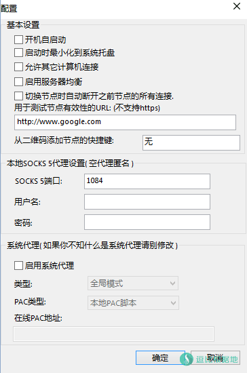Focus the QR code hotkey field showing 无
Viewport: 247px width, 373px height.
(x=191, y=142)
